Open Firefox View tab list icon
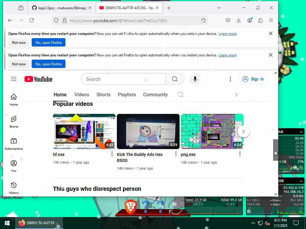Screen dimensions: 306x229 (21, 8)
